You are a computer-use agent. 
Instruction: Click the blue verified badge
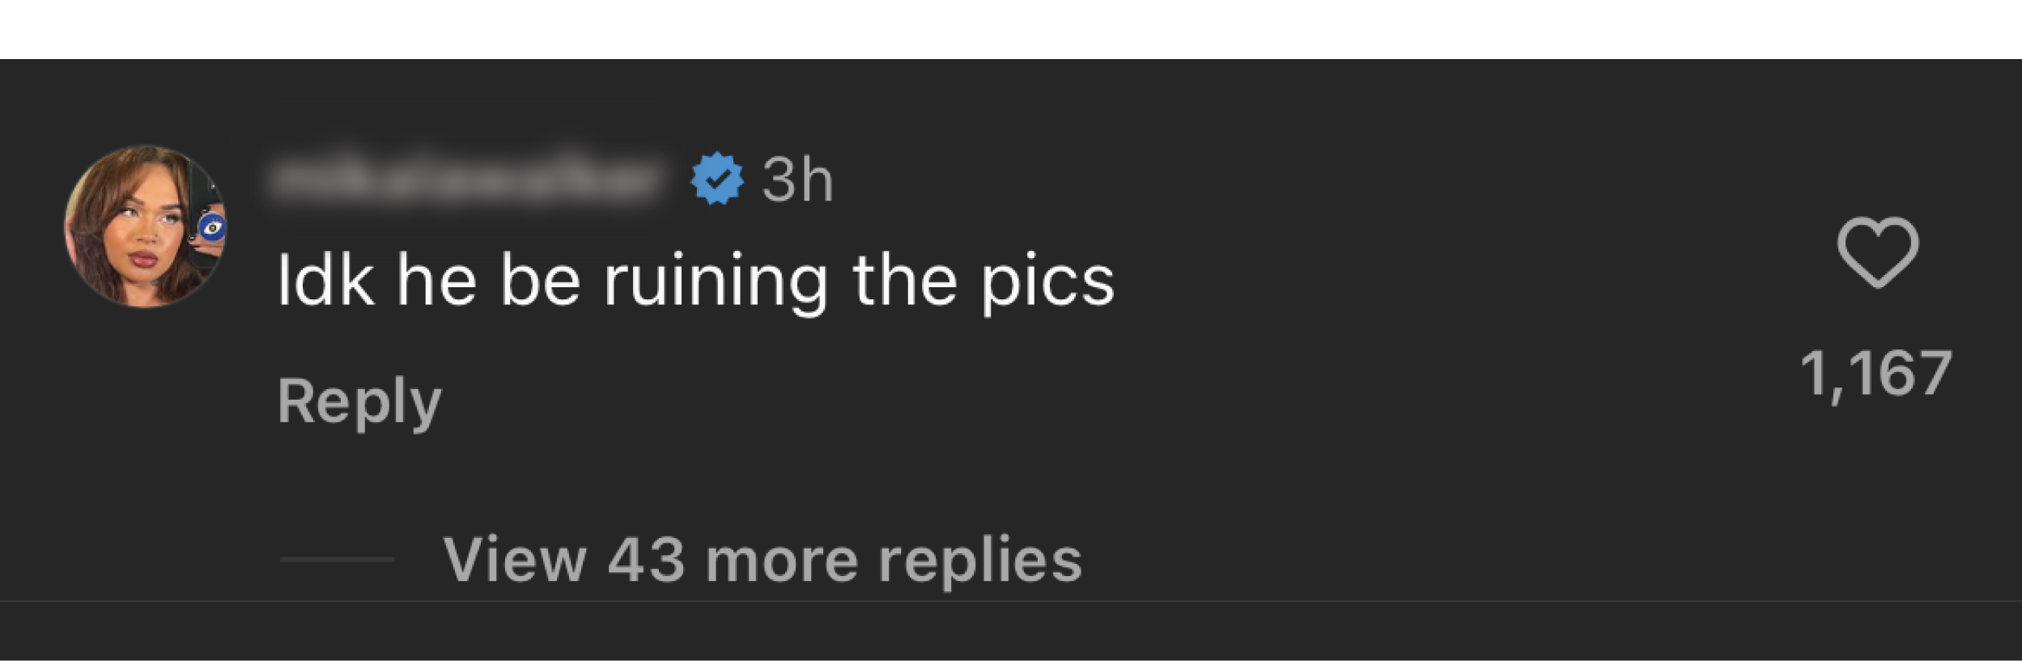pos(716,179)
